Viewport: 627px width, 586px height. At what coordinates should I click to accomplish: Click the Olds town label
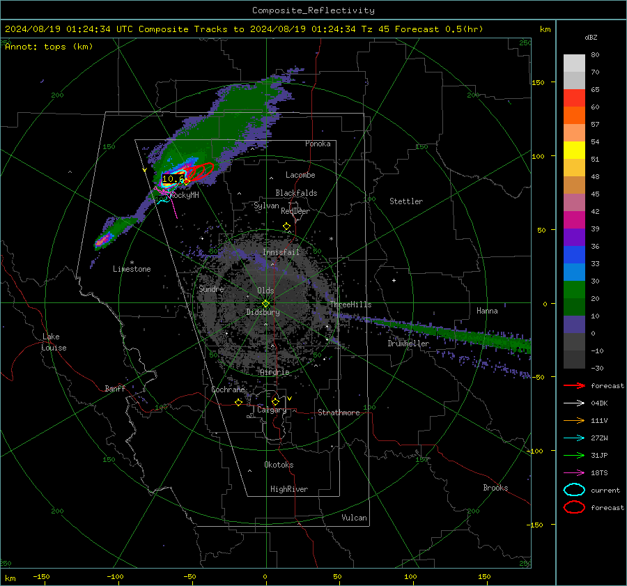[x=265, y=291]
